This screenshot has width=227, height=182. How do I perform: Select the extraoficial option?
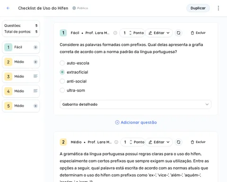tap(62, 72)
